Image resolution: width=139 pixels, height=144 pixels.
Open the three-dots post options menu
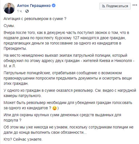(x=135, y=5)
